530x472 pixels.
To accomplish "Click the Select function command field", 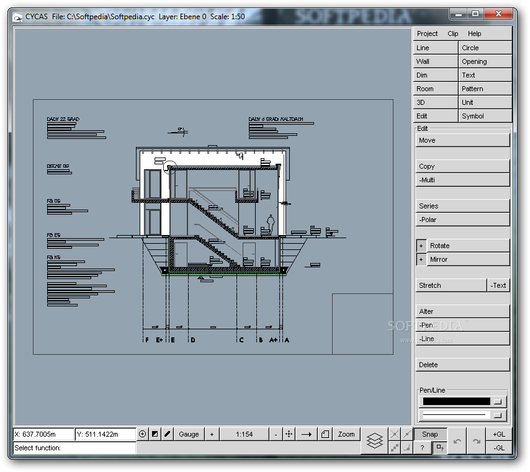I will (x=74, y=448).
